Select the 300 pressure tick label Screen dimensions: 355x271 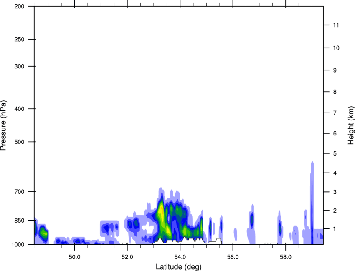(x=19, y=66)
